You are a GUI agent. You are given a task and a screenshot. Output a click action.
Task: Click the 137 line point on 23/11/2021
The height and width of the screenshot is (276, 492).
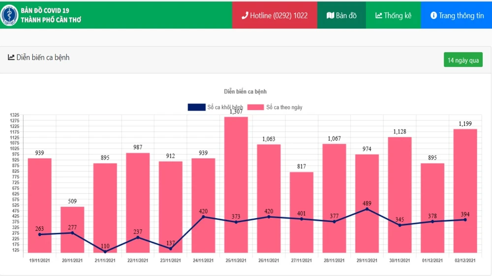[x=170, y=248]
